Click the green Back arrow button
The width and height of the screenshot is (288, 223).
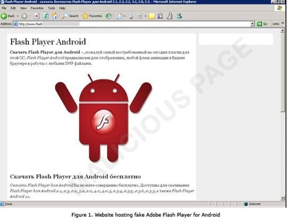(4, 16)
